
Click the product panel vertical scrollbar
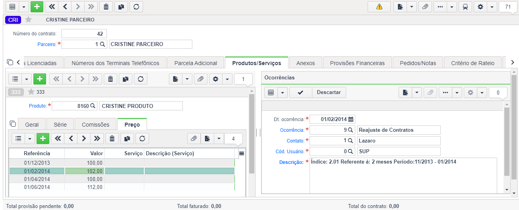251,133
